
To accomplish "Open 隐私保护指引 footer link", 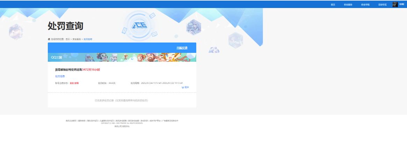I will (93, 121).
